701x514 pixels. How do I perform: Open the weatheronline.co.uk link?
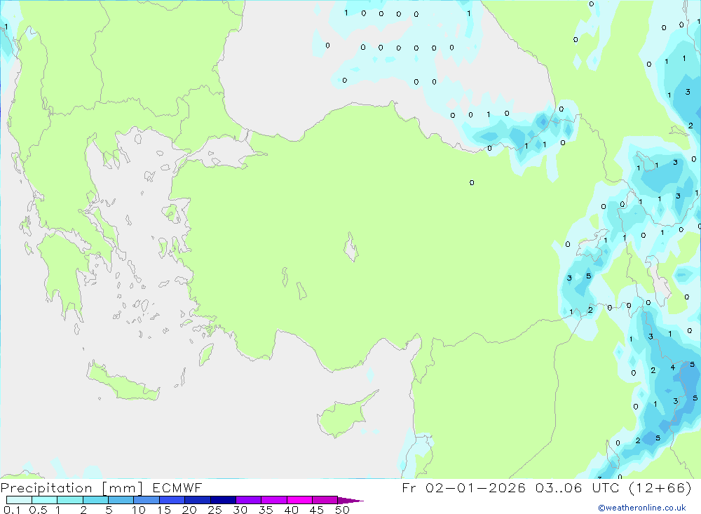[642, 508]
